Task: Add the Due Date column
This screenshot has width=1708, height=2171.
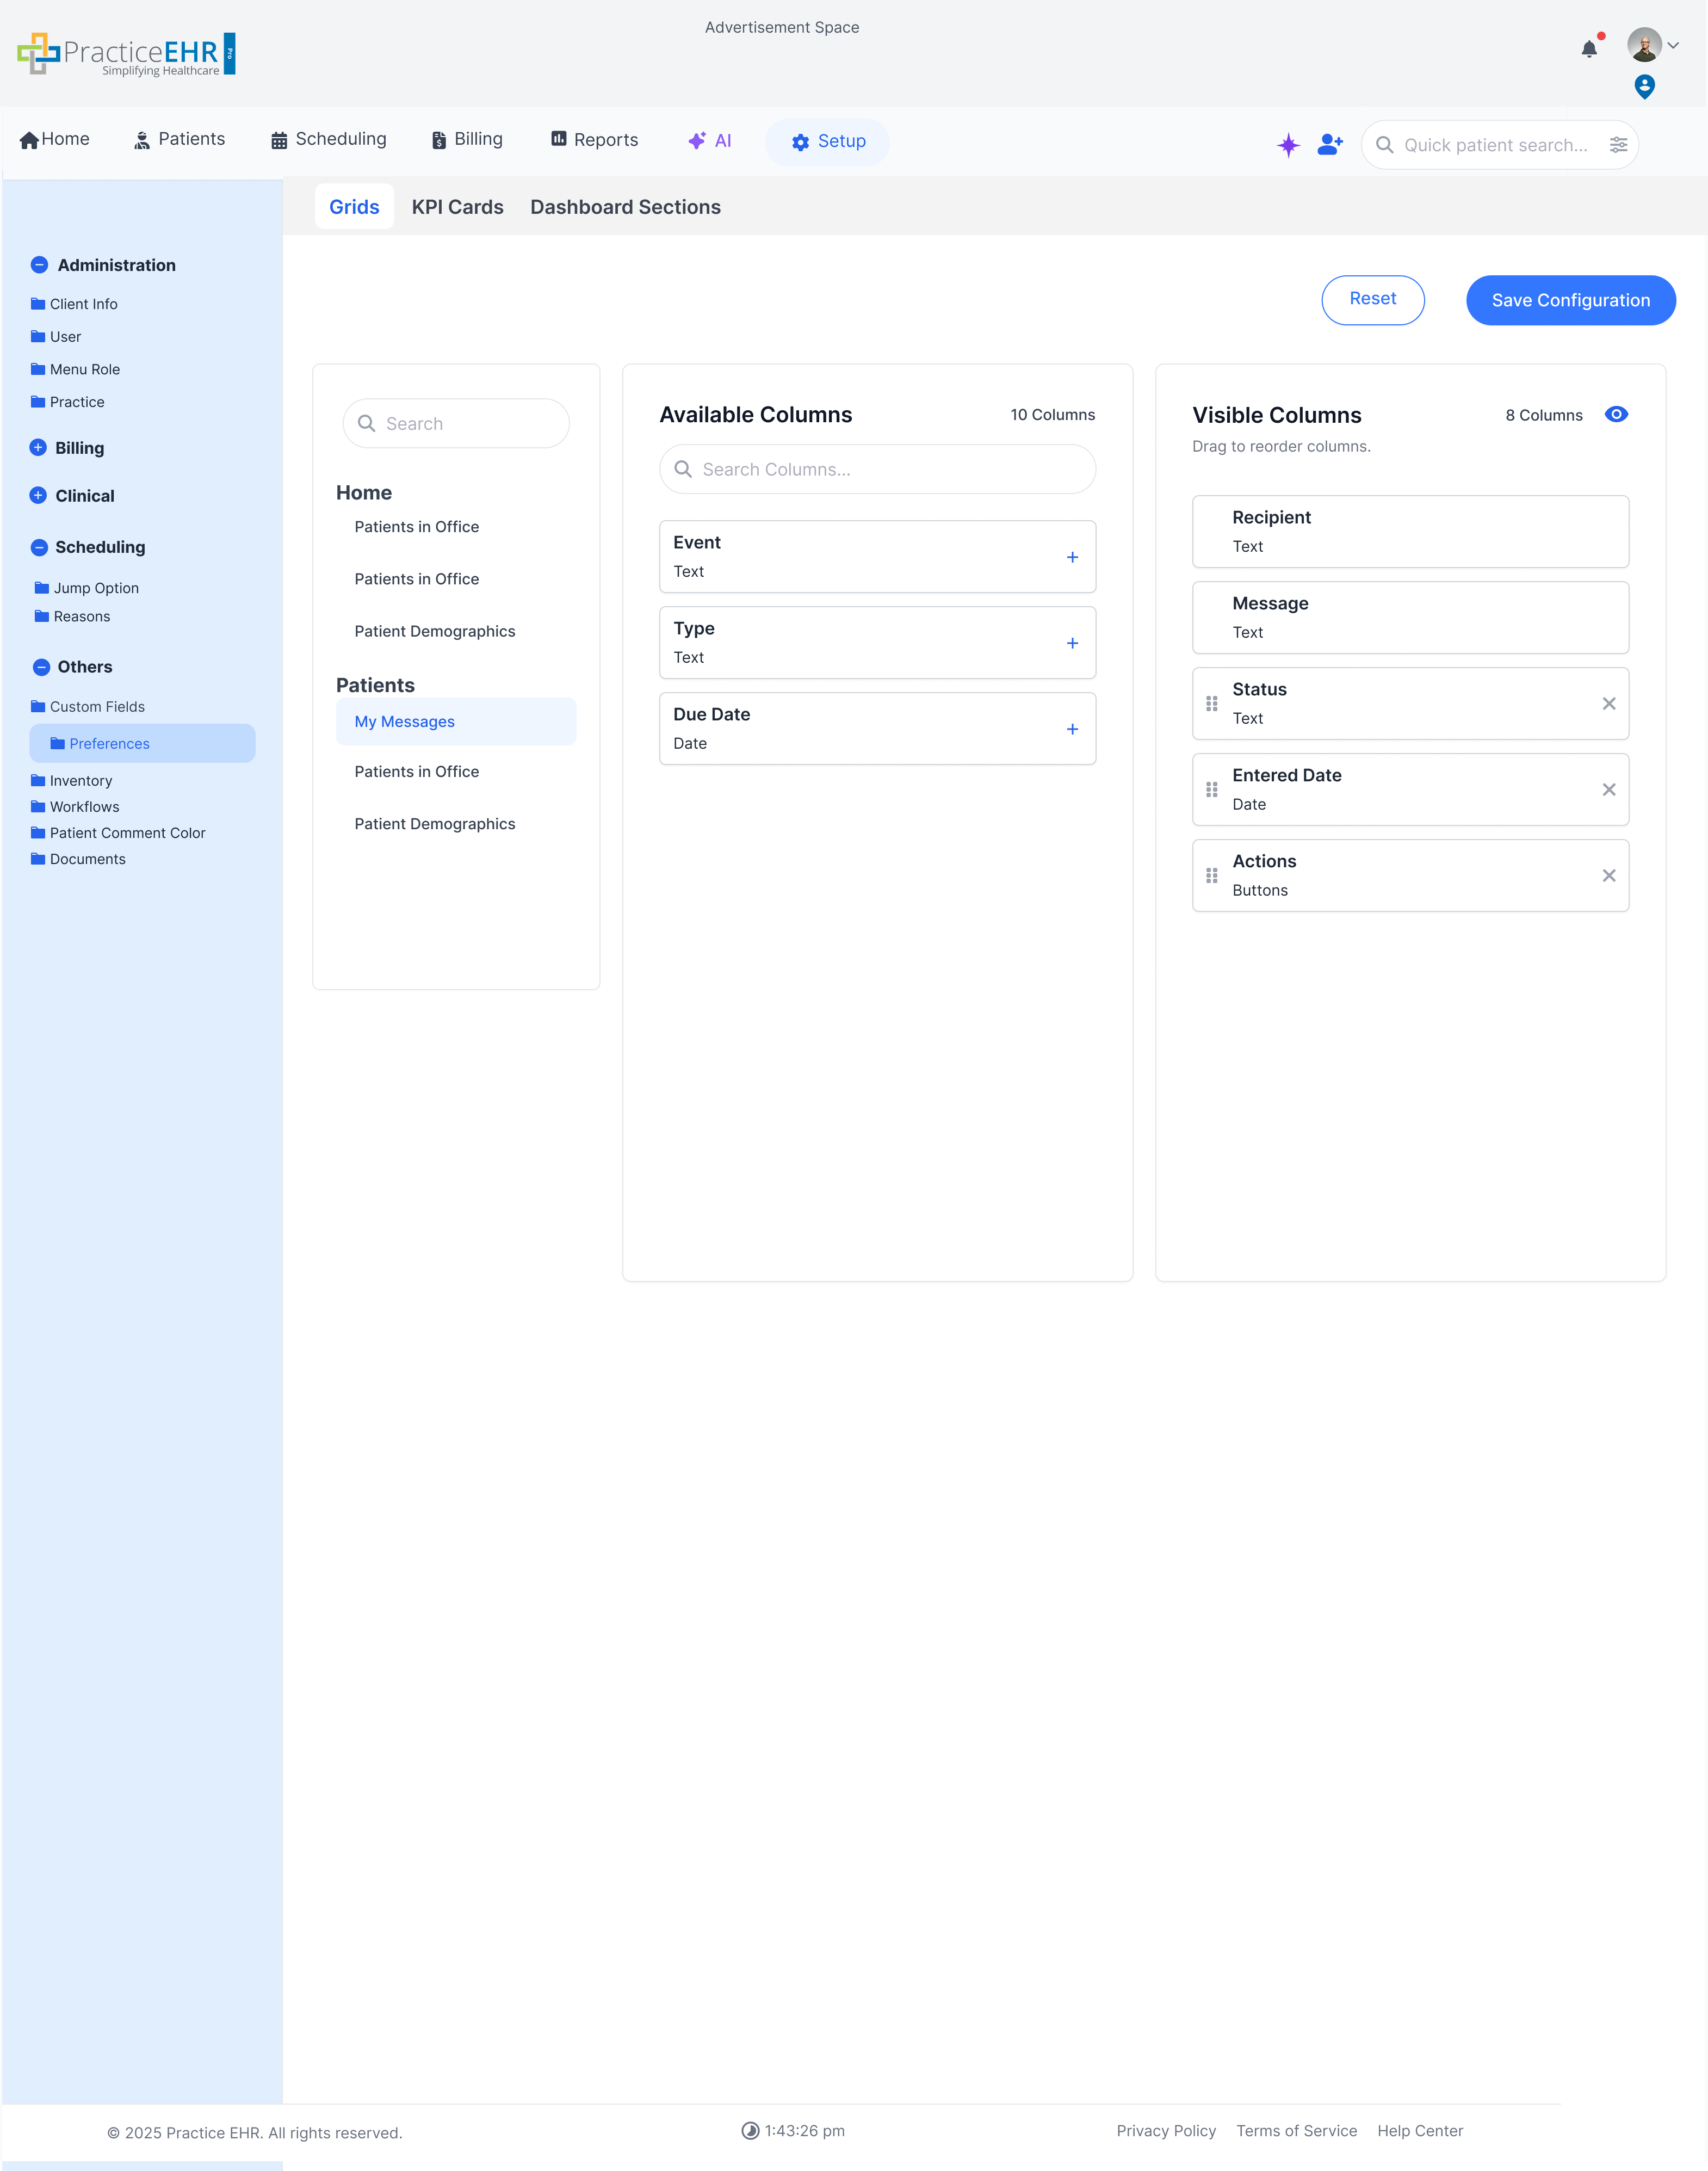Action: (1072, 729)
